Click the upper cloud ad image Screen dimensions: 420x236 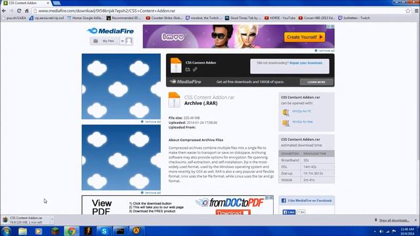pos(121,87)
